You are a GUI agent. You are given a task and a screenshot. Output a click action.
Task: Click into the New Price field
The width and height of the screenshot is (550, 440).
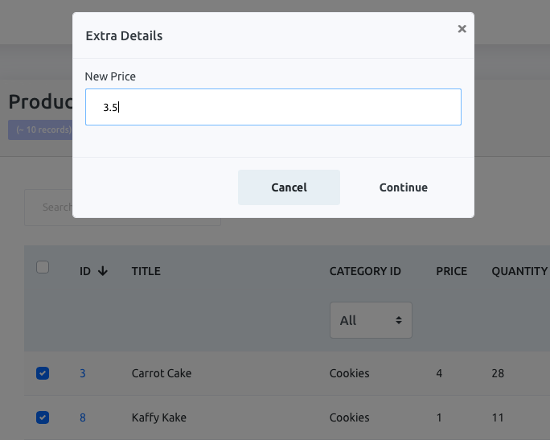[273, 107]
